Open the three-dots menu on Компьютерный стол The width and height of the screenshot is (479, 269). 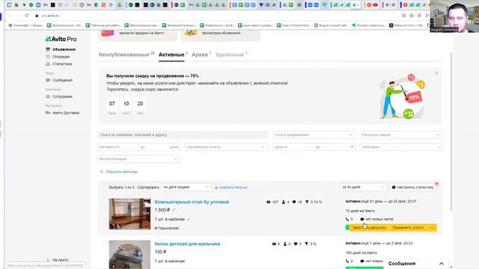432,228
